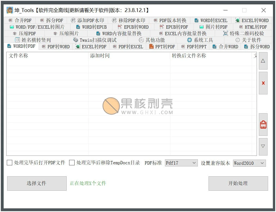Viewport: 276px width, 212px height.
Task: Select the EXCEL转PDF tab
Action: coord(91,47)
